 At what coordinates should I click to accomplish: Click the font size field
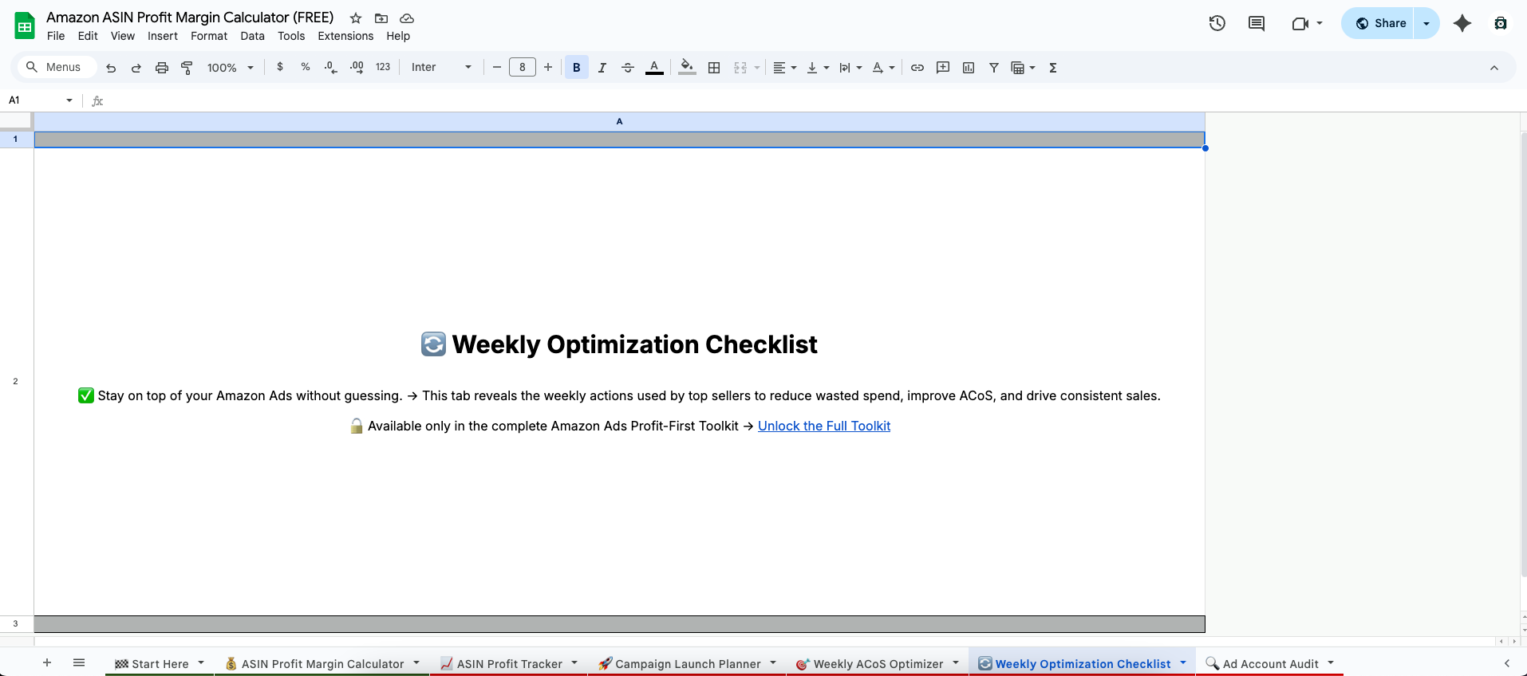pyautogui.click(x=523, y=68)
